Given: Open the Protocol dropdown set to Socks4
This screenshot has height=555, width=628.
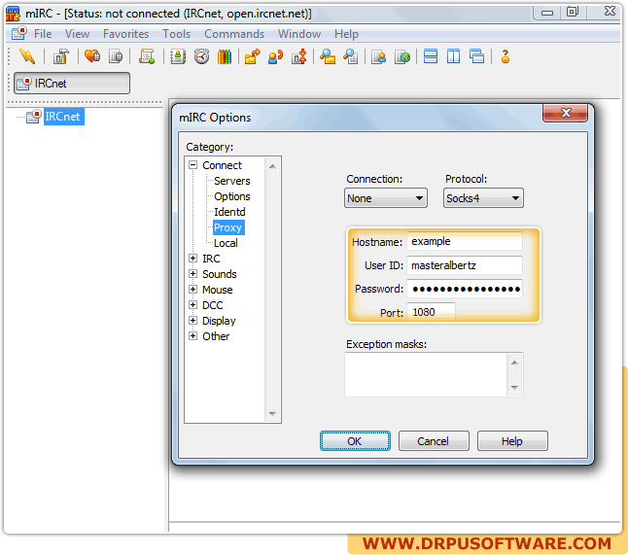Looking at the screenshot, I should [x=483, y=198].
